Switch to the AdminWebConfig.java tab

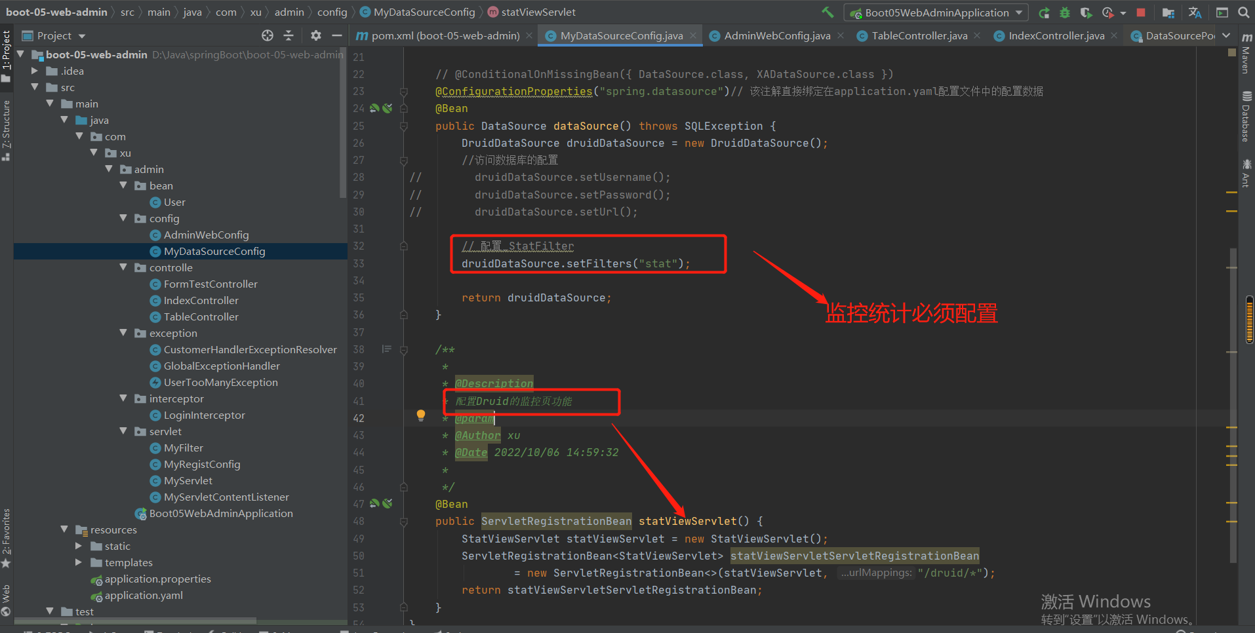pyautogui.click(x=776, y=35)
